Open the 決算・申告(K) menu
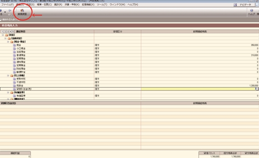Image resolution: width=259 pixels, height=158 pixels. click(72, 5)
